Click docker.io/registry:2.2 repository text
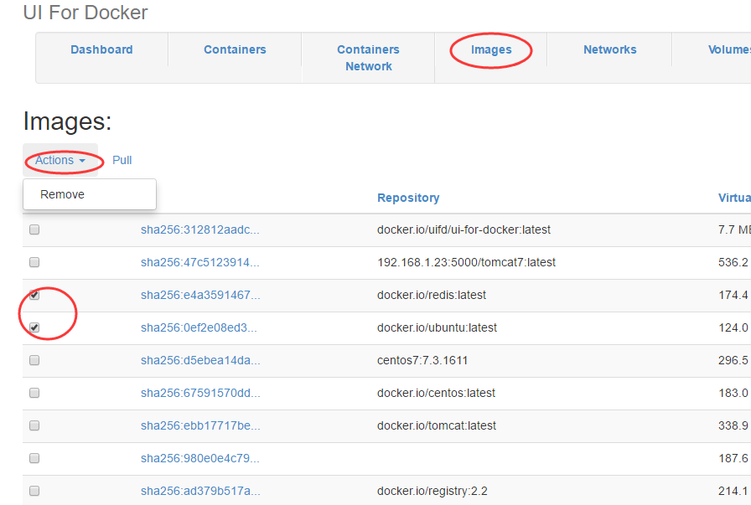Image resolution: width=751 pixels, height=505 pixels. [x=432, y=491]
